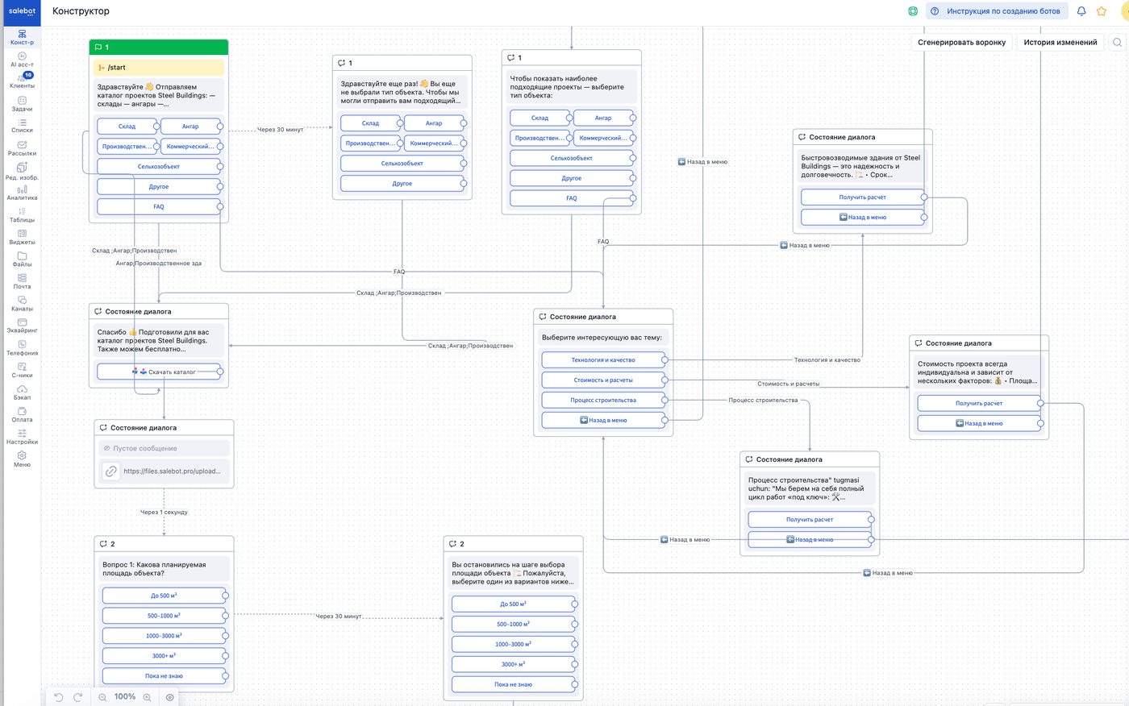Click FAQ in Чтобы показать block

coord(571,198)
